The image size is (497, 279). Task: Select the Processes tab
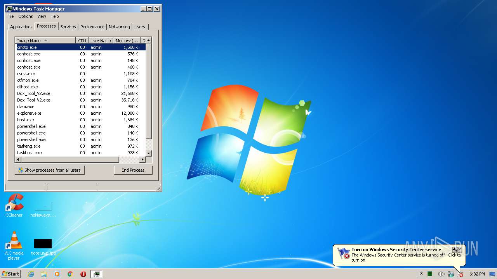46,26
